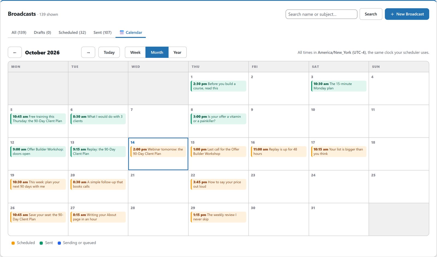Viewport: 437px width, 257px height.
Task: Open 'What I would do with 3 clients'
Action: click(98, 119)
